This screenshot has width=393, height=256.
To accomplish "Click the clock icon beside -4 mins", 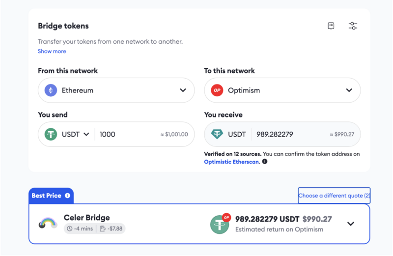I will tap(70, 228).
